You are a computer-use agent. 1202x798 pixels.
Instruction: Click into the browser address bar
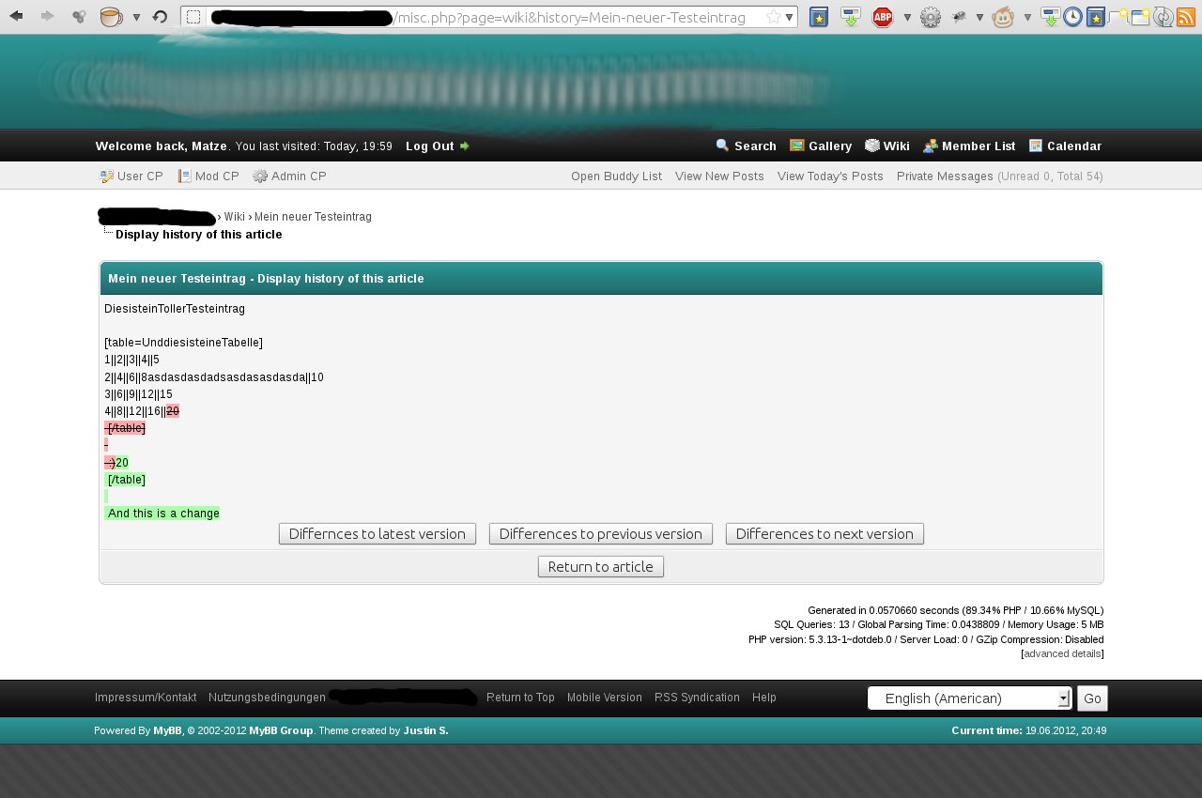tap(488, 17)
